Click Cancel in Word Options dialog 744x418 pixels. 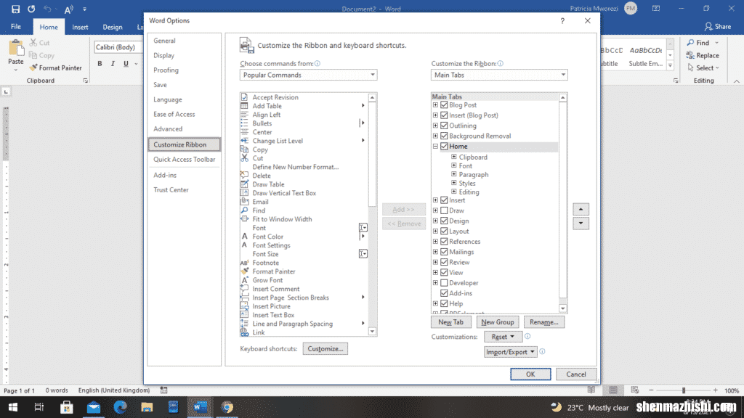(576, 374)
